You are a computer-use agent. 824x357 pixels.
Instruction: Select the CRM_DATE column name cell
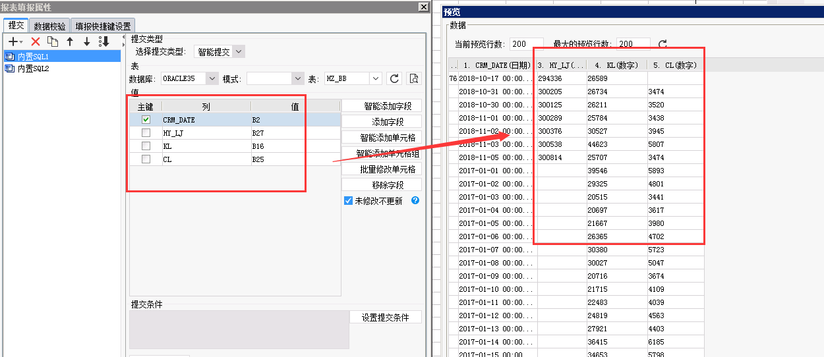tap(206, 120)
